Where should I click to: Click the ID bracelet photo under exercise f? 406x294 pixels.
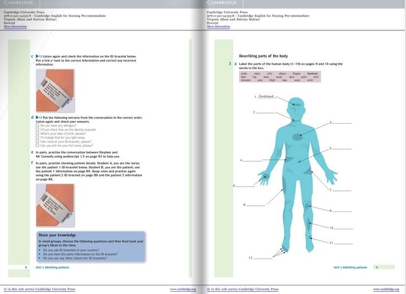click(x=55, y=205)
